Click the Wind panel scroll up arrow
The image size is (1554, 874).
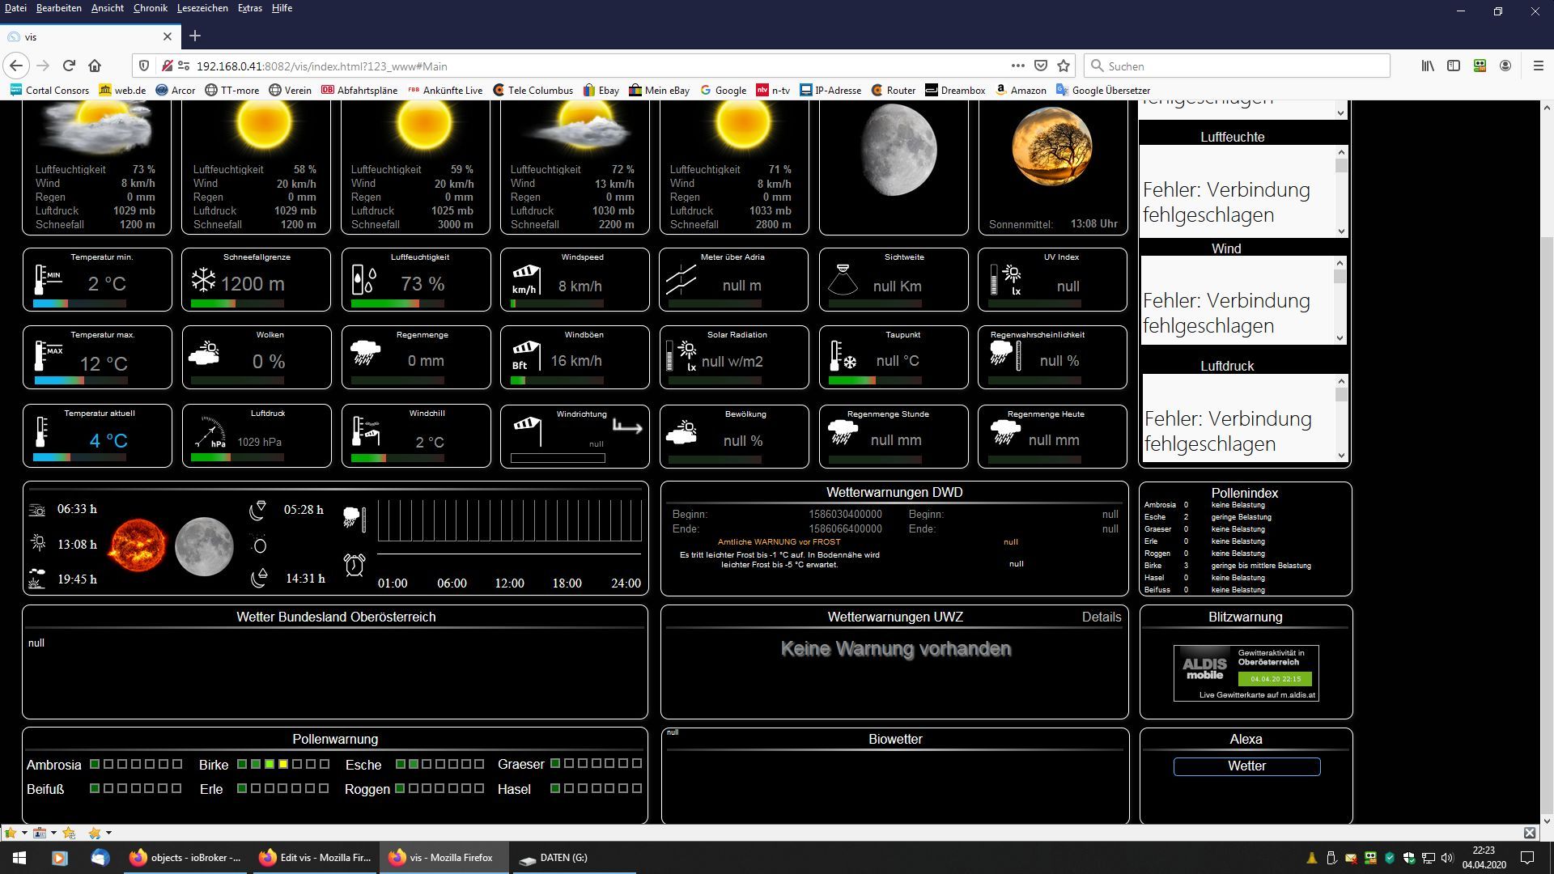[1340, 263]
